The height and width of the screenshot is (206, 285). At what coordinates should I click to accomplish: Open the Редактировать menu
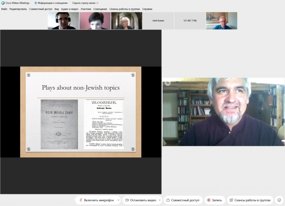(x=18, y=9)
